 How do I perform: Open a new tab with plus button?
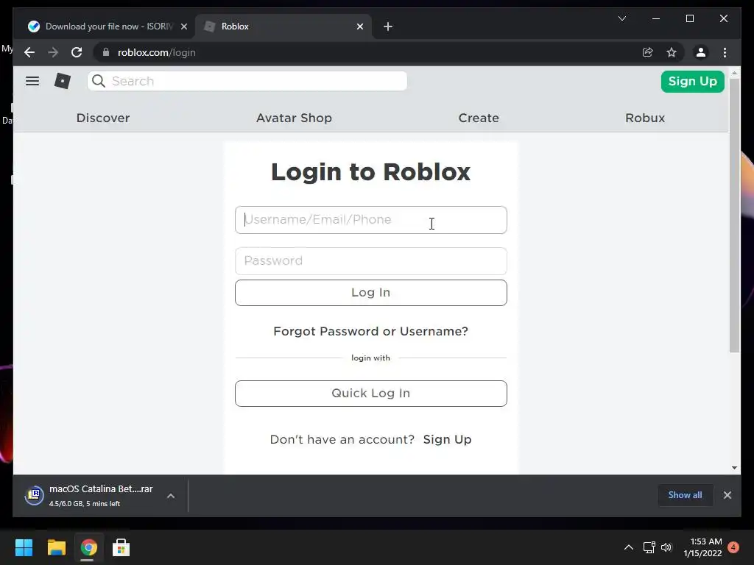388,26
